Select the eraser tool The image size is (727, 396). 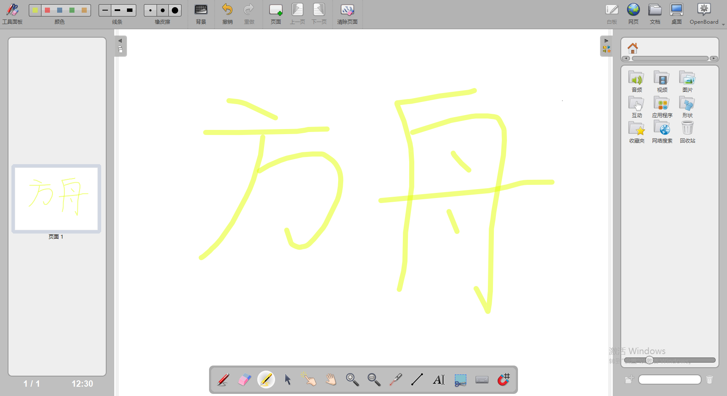tap(244, 379)
